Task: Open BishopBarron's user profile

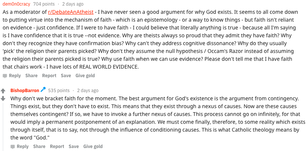Action: point(25,91)
